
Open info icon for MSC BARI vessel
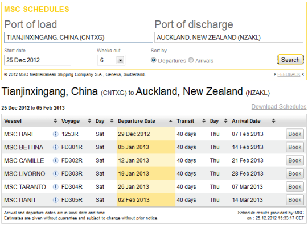[x=56, y=134]
